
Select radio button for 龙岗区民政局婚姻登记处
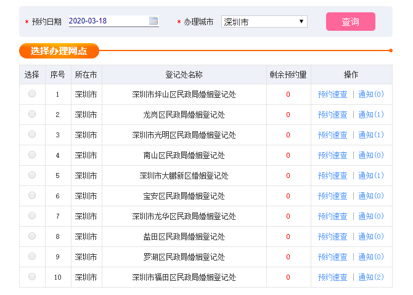(x=32, y=114)
